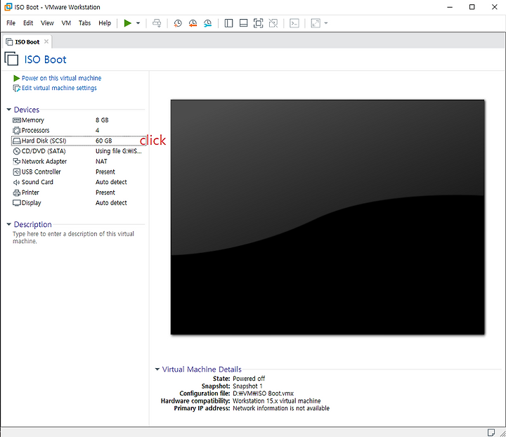This screenshot has width=506, height=437.
Task: Click the virtual machine screen preview
Action: (x=327, y=217)
